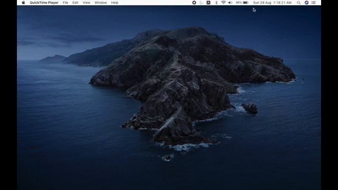Open the Edit menu

[x=75, y=3]
